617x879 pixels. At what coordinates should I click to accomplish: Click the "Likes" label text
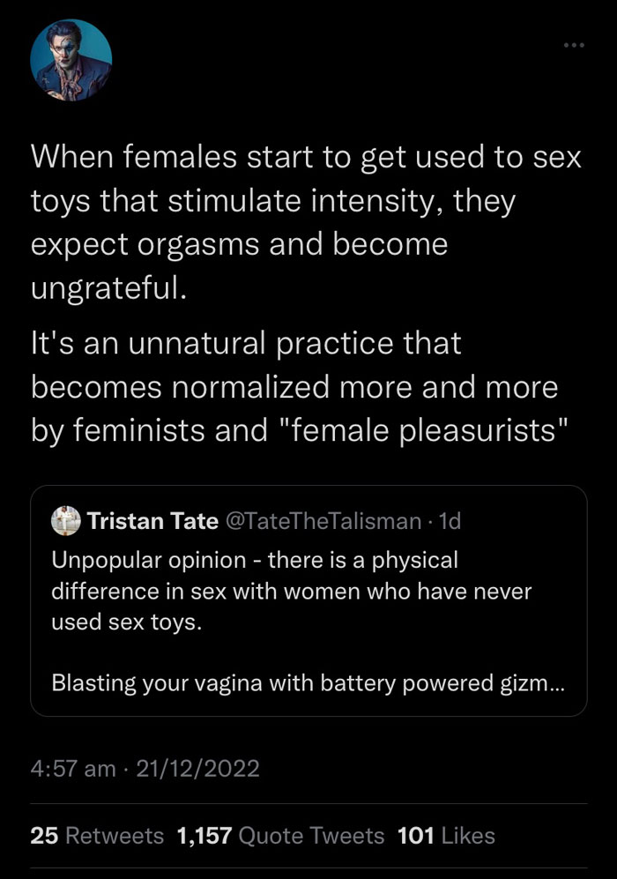pyautogui.click(x=469, y=836)
